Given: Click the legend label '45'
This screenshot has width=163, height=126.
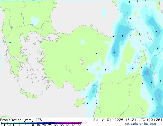Looking at the screenshot, I should pos(74,125).
